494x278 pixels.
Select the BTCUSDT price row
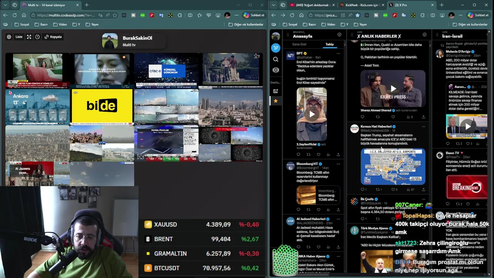coord(201,268)
